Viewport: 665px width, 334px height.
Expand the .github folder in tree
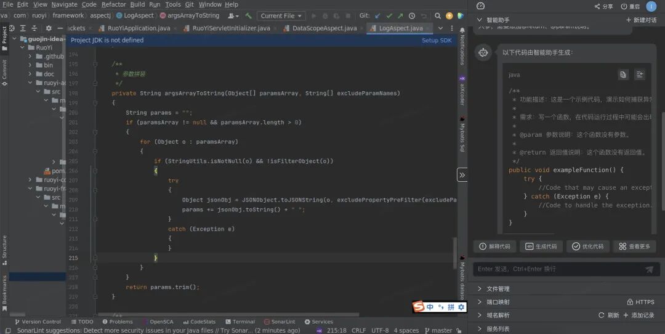tap(30, 56)
